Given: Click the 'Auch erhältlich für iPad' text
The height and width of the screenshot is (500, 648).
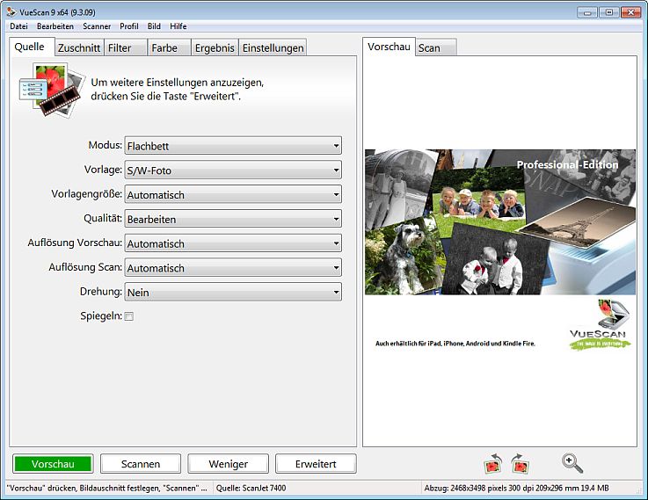Looking at the screenshot, I should point(455,343).
